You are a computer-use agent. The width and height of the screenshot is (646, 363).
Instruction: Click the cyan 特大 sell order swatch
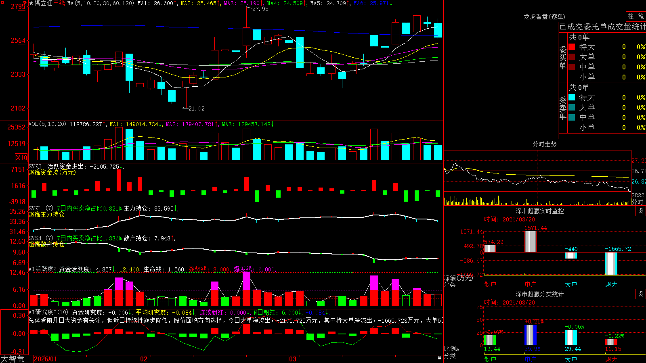(572, 97)
